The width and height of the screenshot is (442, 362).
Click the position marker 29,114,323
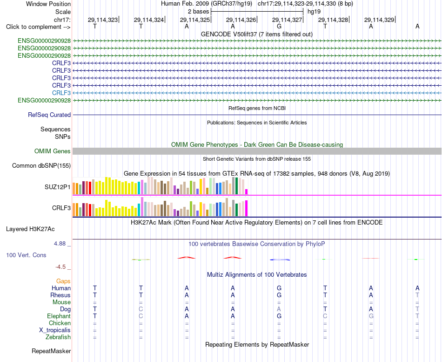tap(103, 20)
